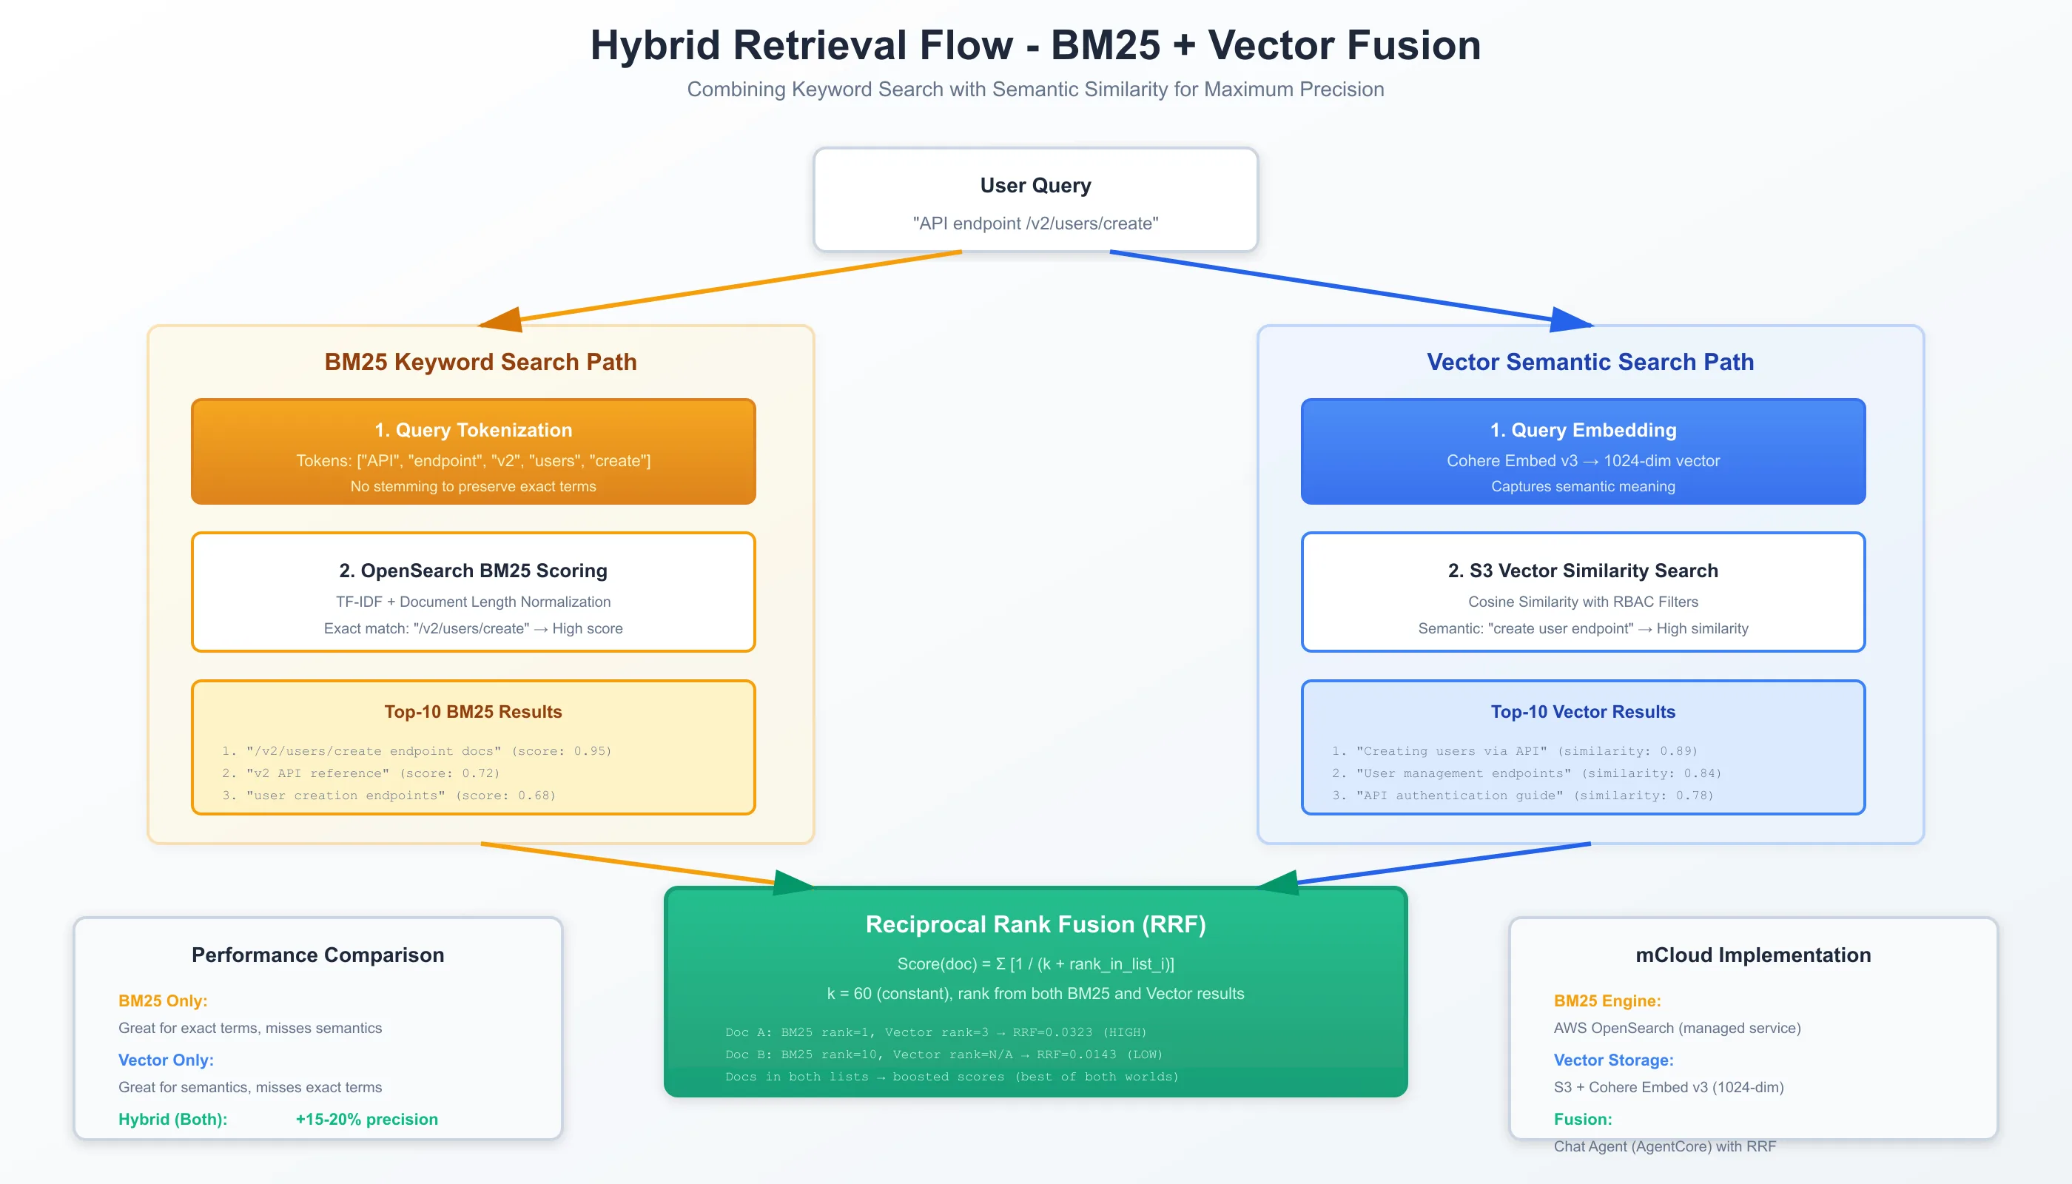The width and height of the screenshot is (2072, 1184).
Task: Click the 'Vector Storage:' label
Action: [1613, 1060]
